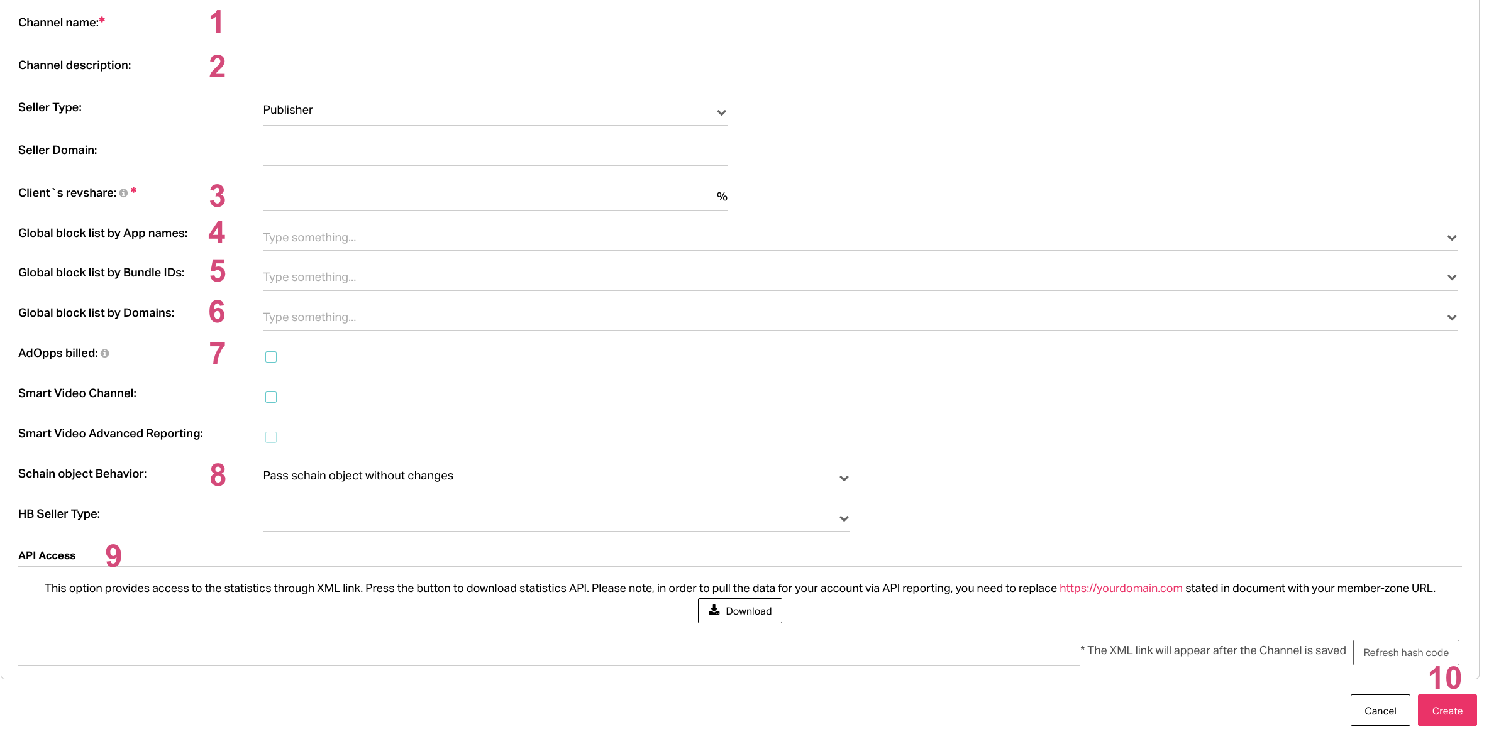Focus the Channel name input field
The width and height of the screenshot is (1489, 744).
click(x=495, y=26)
